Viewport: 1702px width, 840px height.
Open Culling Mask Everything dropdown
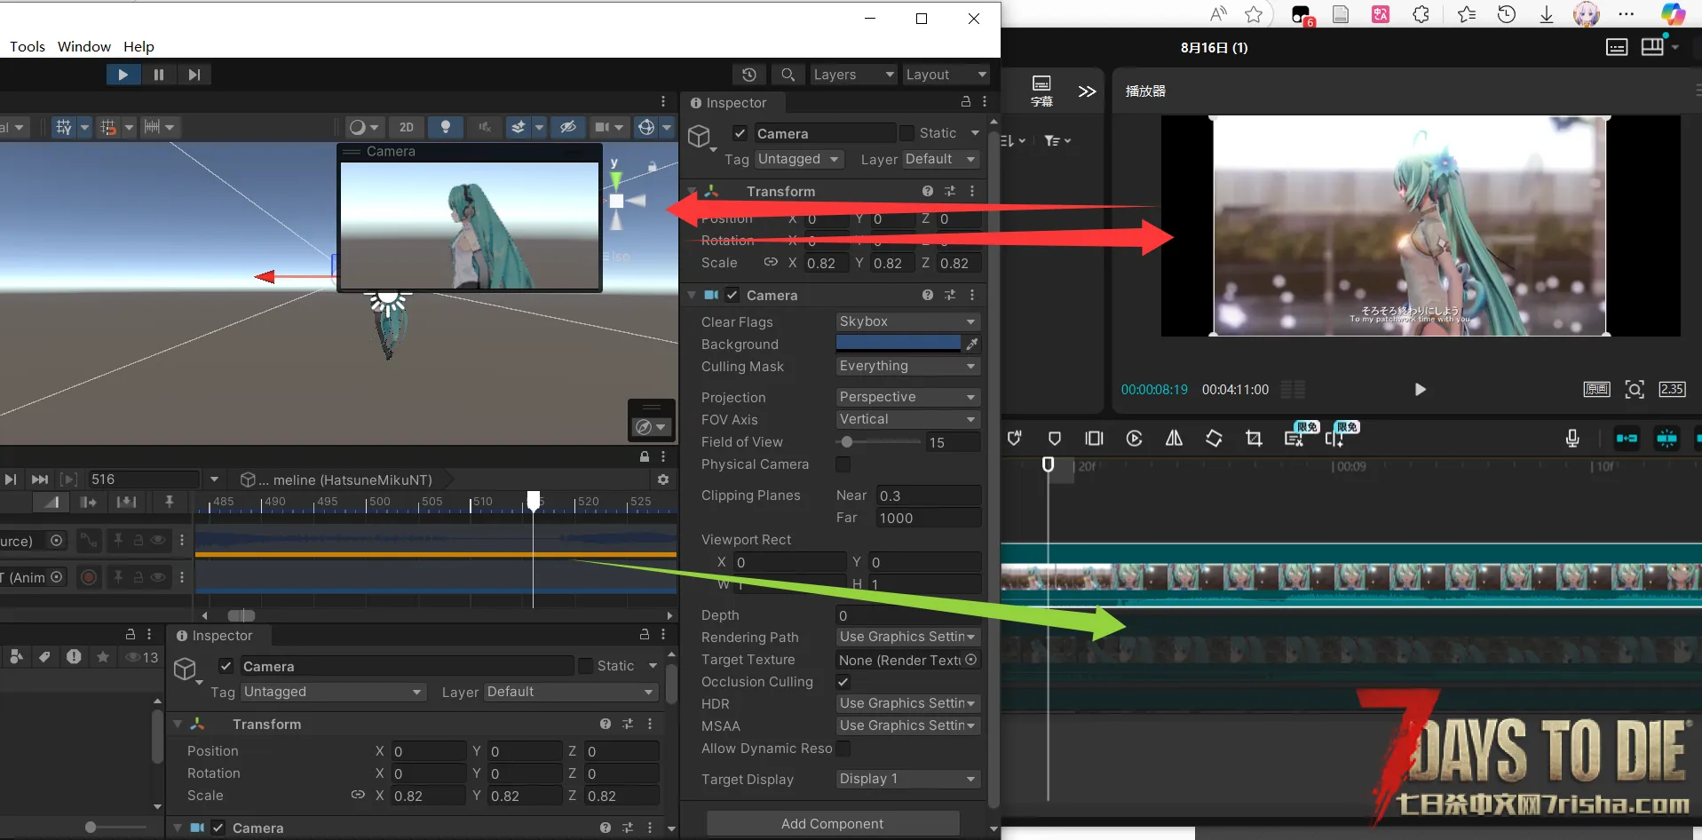[907, 366]
